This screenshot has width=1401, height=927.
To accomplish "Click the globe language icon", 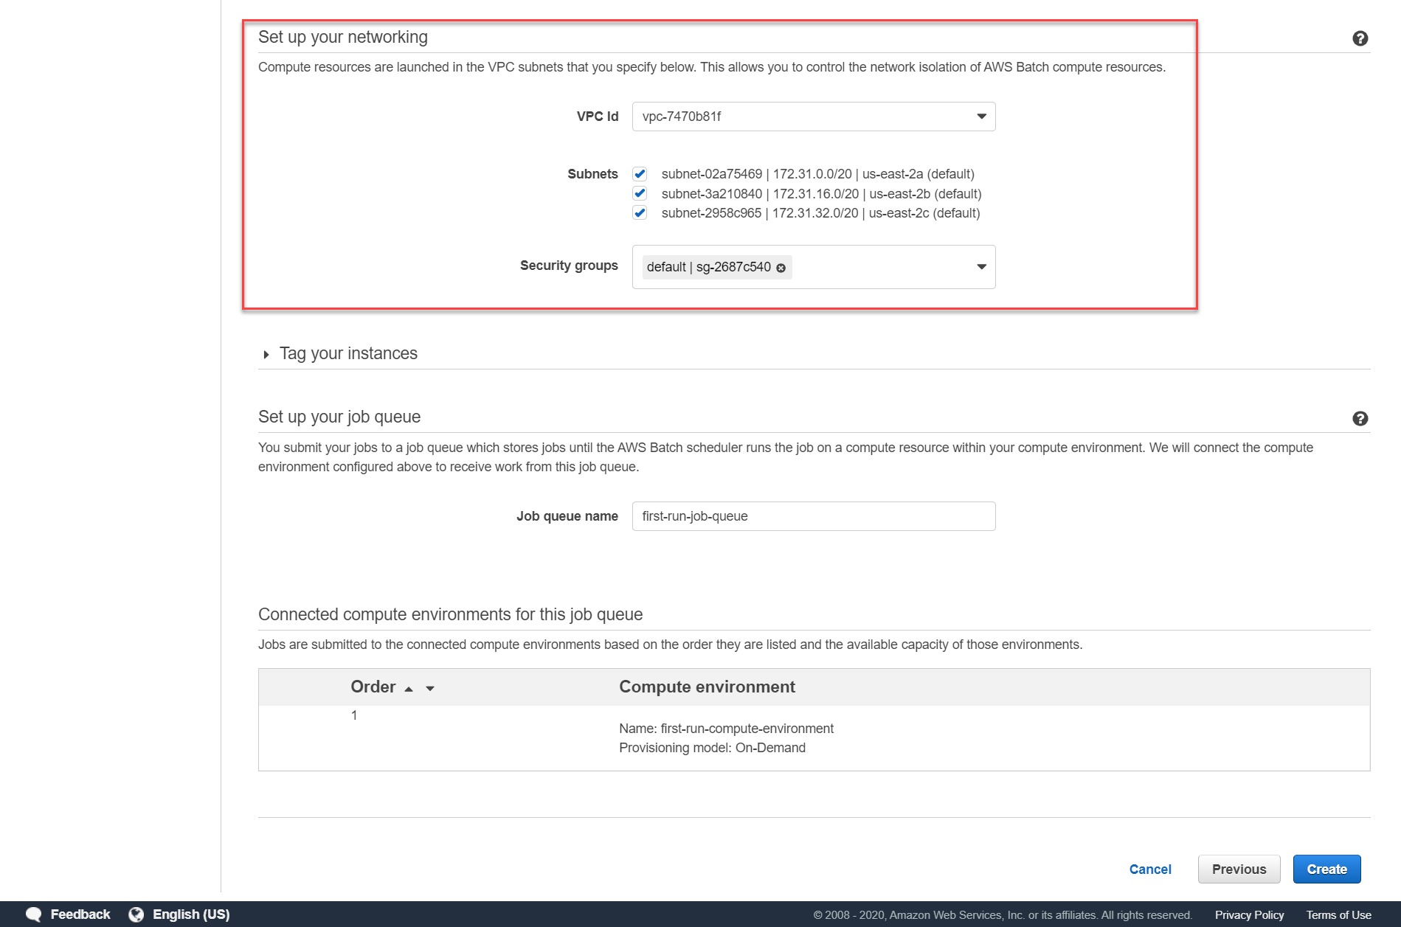I will (136, 914).
